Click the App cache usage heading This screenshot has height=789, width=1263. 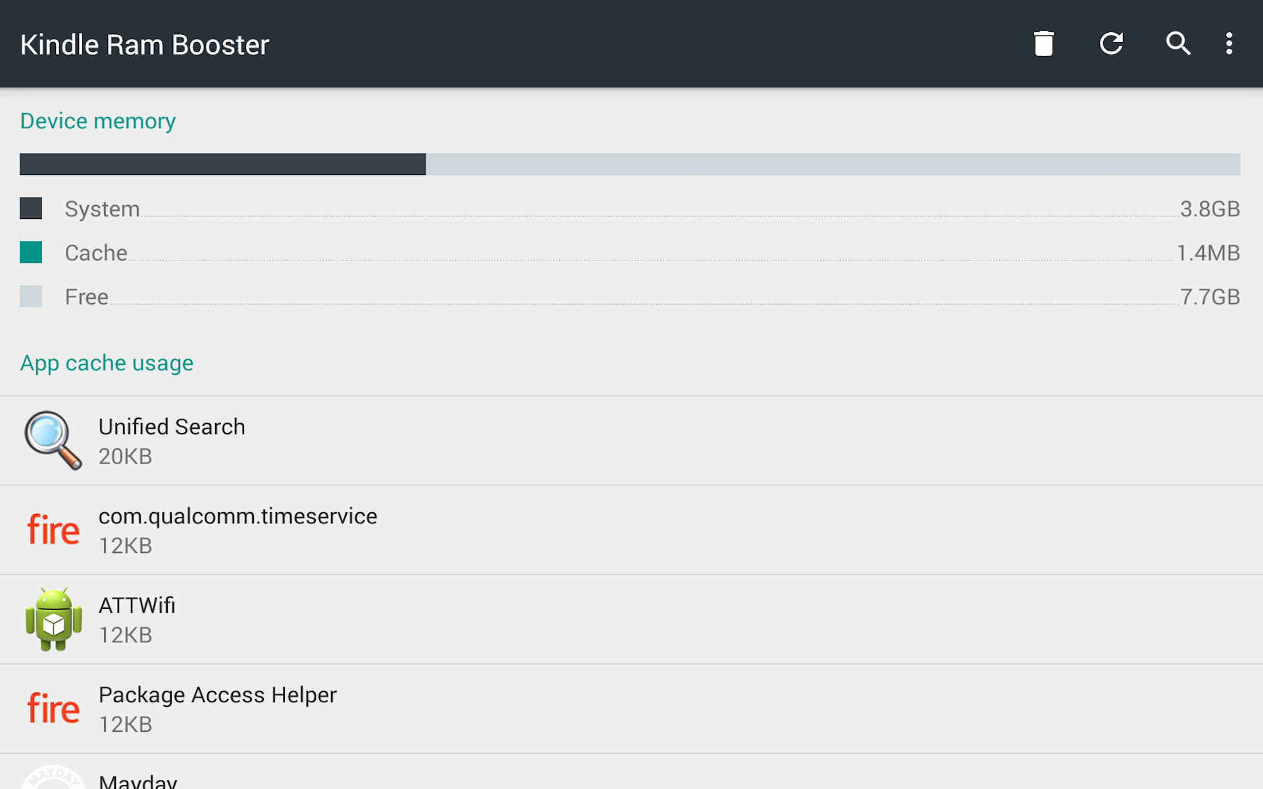coord(107,363)
